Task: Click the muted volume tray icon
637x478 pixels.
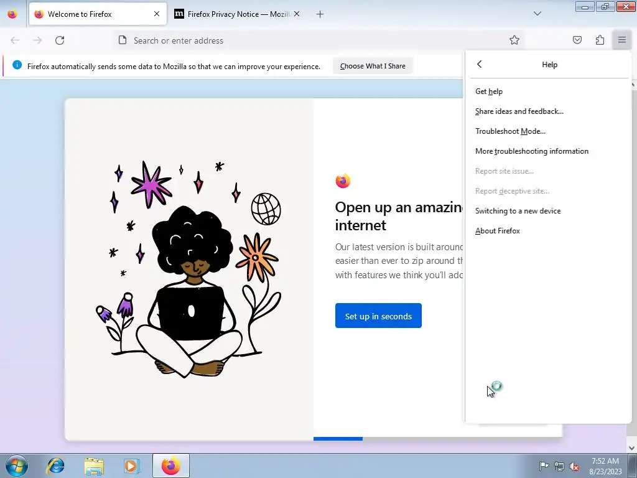Action: click(x=574, y=466)
